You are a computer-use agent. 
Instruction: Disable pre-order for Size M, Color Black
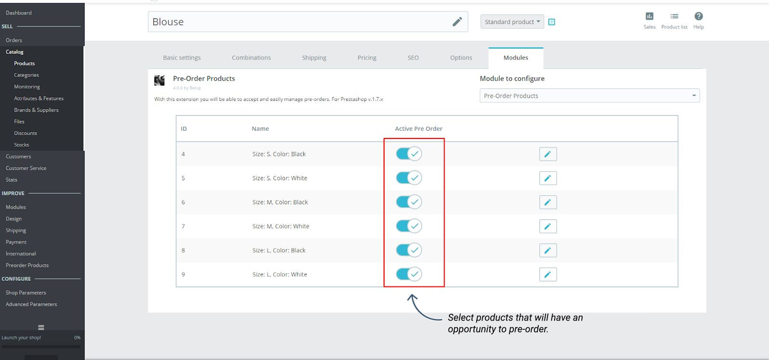409,202
